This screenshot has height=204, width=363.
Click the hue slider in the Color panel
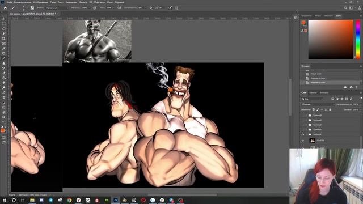point(358,39)
